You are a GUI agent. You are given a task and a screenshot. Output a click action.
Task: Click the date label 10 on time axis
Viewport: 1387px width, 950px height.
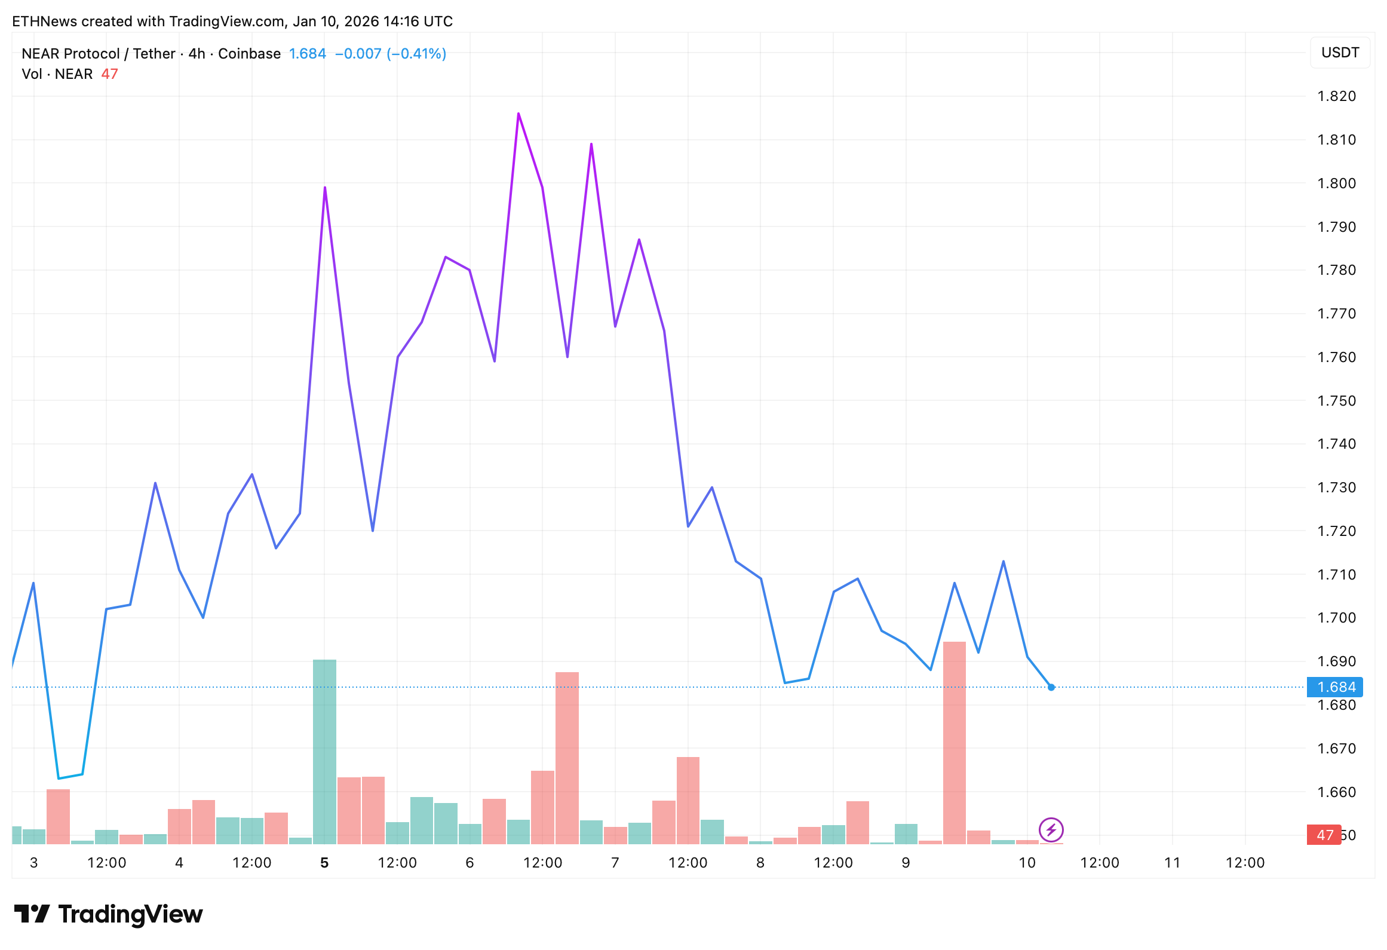click(x=1027, y=863)
